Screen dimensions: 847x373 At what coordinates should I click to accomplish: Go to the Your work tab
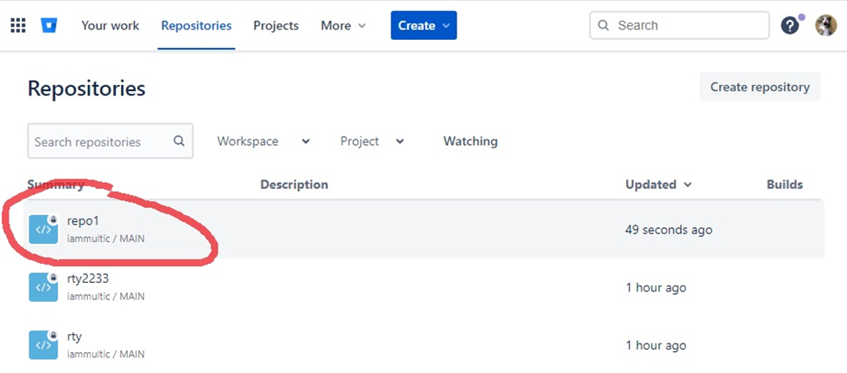(110, 25)
